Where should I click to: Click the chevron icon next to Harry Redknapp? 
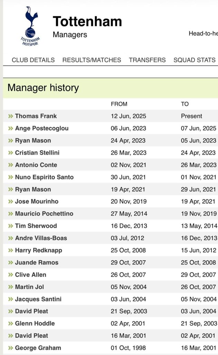coord(11,250)
